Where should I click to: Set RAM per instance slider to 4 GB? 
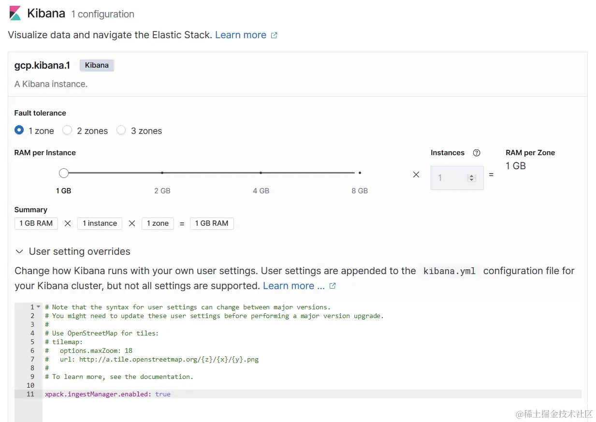(x=261, y=173)
